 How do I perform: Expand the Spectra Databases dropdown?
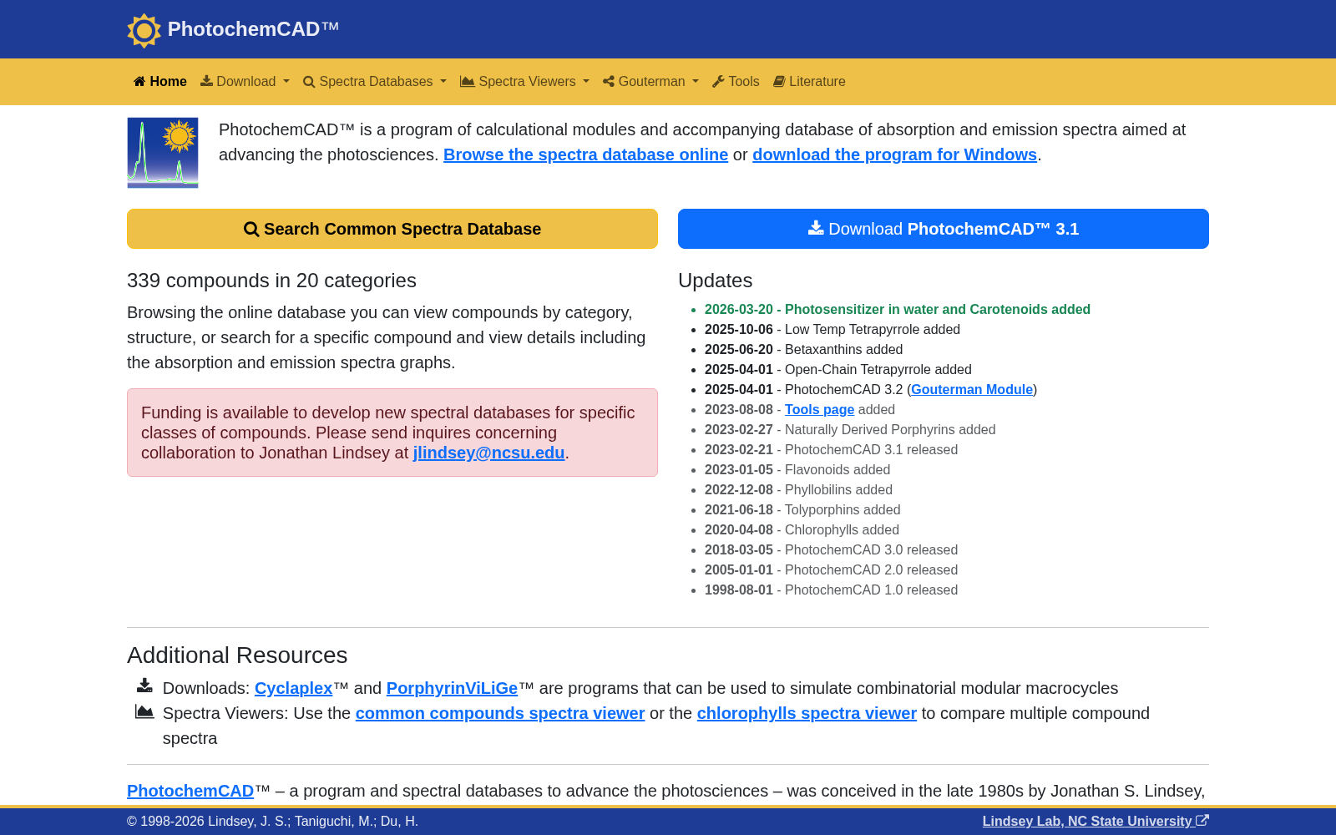coord(375,81)
